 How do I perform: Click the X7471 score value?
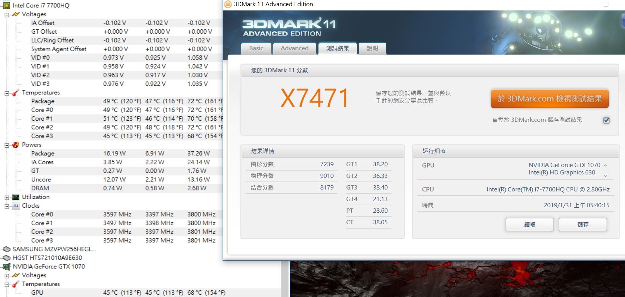[x=315, y=98]
